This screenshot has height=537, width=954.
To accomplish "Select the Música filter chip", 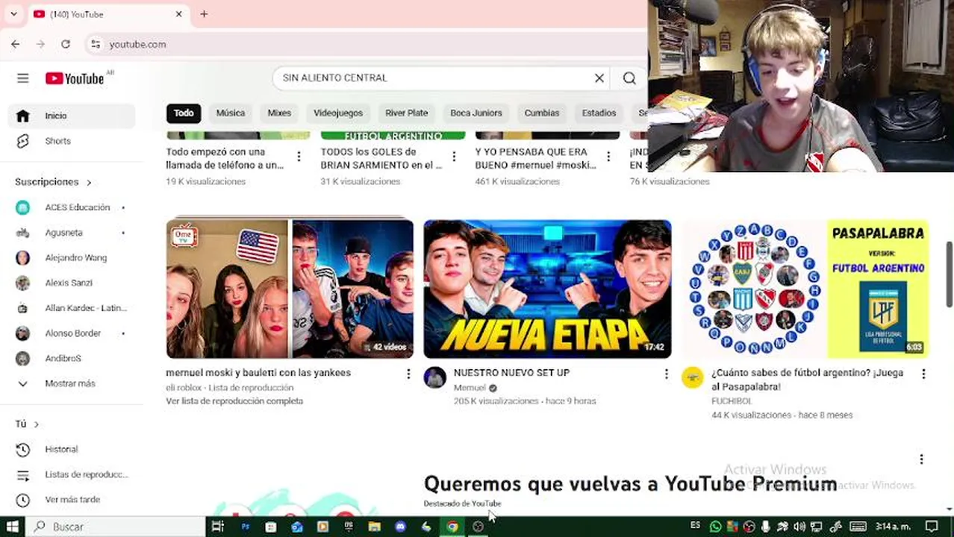I will (x=230, y=113).
